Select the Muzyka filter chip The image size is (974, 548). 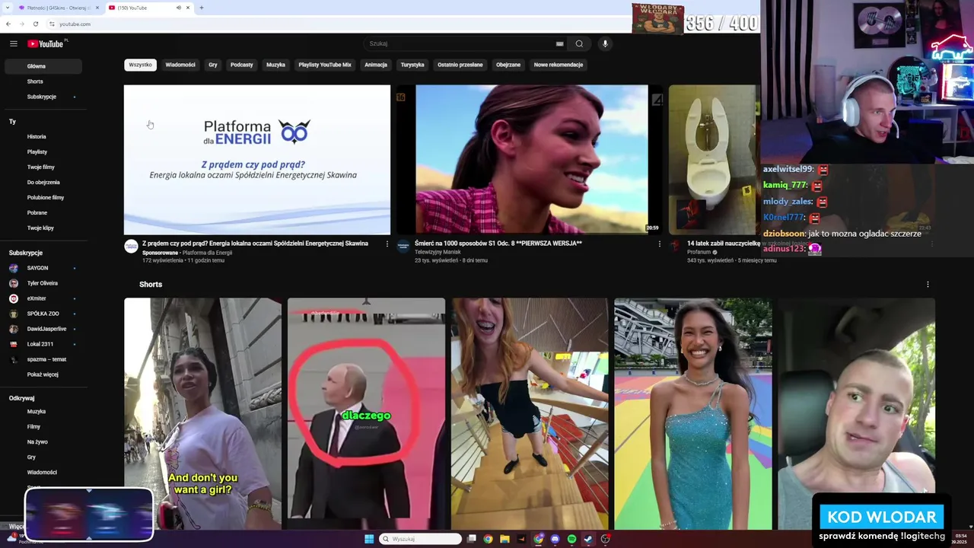[275, 65]
